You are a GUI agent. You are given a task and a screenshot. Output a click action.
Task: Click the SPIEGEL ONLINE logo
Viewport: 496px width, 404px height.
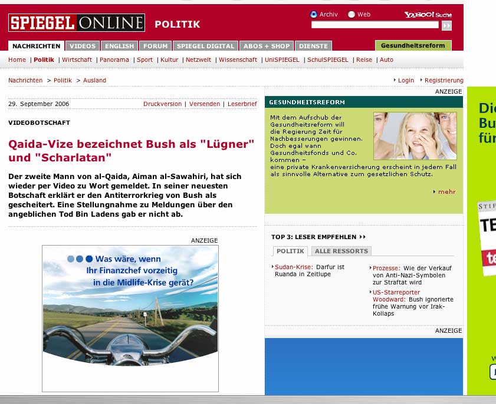(76, 23)
